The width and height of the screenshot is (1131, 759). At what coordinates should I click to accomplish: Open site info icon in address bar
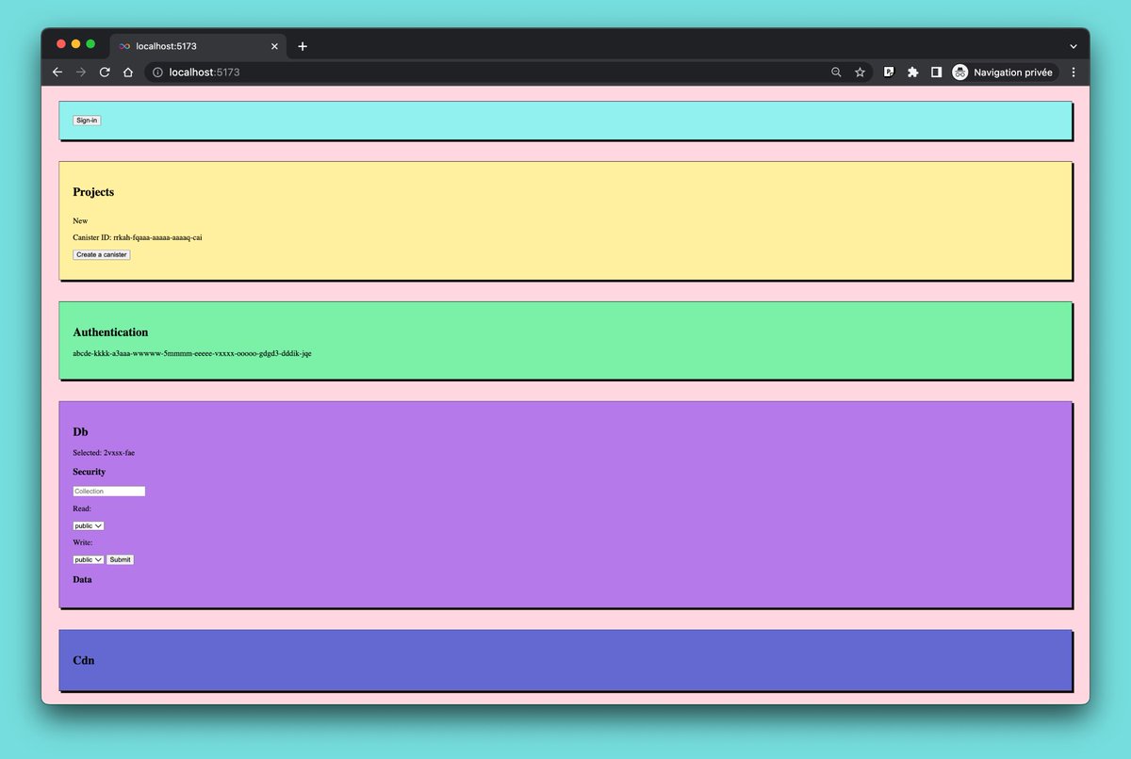pyautogui.click(x=157, y=72)
